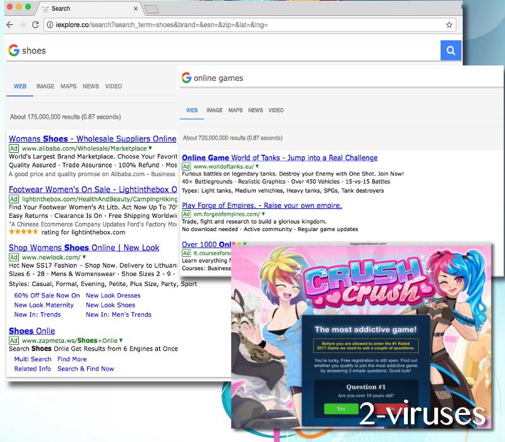The width and height of the screenshot is (505, 442).
Task: Reload the page with refresh icon
Action: click(x=36, y=25)
